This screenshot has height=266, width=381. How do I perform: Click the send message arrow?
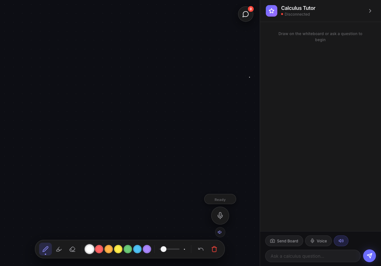click(370, 256)
